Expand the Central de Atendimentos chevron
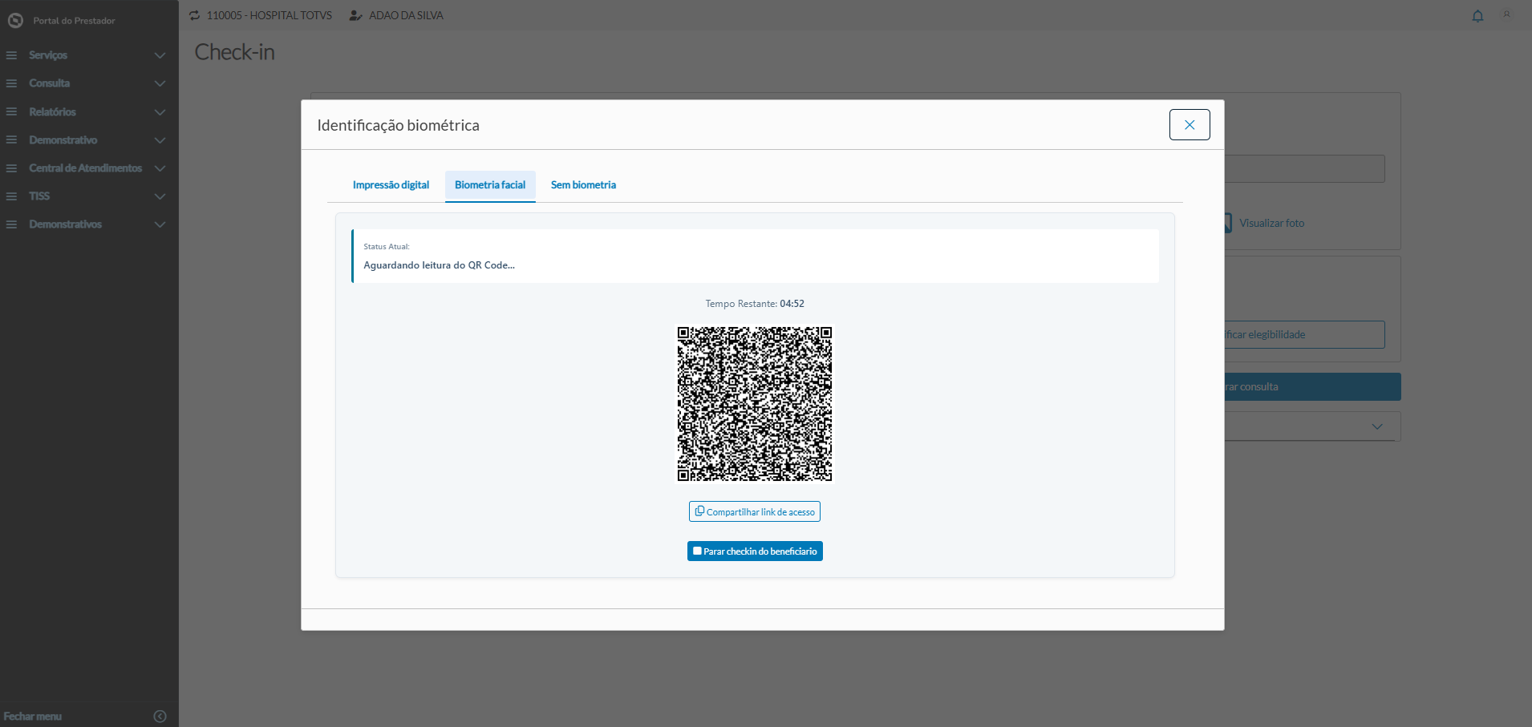Screen dimensions: 1532x727 [x=160, y=168]
